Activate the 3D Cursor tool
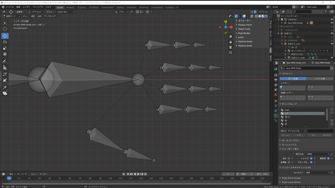The width and height of the screenshot is (335, 188). click(5, 29)
